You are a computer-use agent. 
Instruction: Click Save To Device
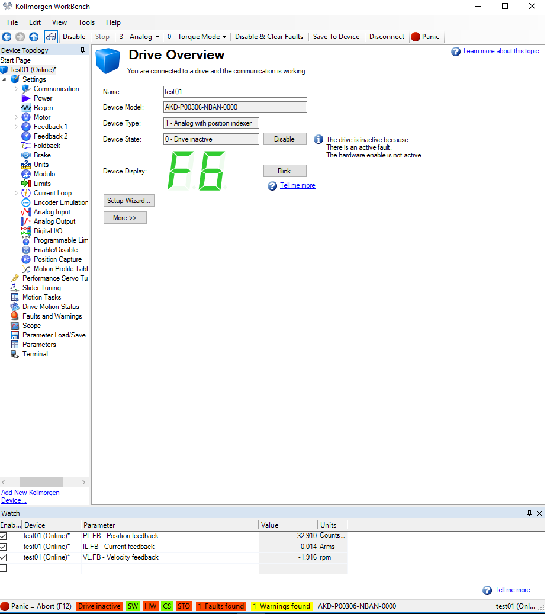pyautogui.click(x=336, y=37)
